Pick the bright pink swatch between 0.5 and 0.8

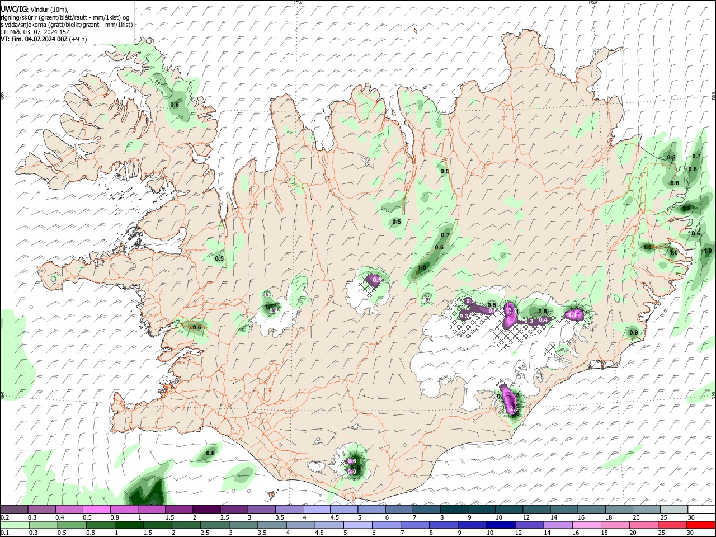(x=96, y=509)
